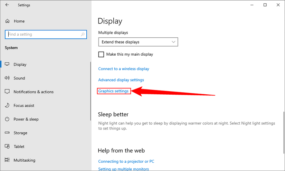
Task: Click the Power & sleep icon
Action: click(7, 119)
